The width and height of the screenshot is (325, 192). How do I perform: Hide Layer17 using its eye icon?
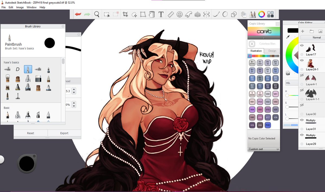[302, 45]
